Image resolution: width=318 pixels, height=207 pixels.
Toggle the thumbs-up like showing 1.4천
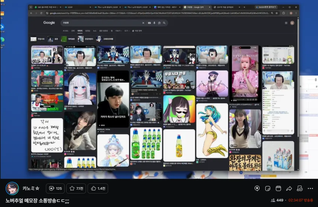click(x=98, y=189)
